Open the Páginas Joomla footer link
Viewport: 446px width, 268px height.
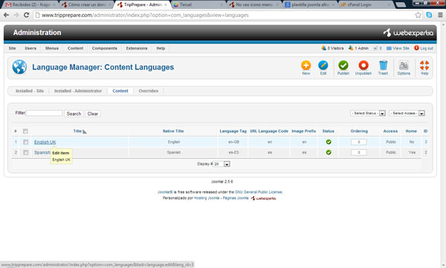(236, 198)
